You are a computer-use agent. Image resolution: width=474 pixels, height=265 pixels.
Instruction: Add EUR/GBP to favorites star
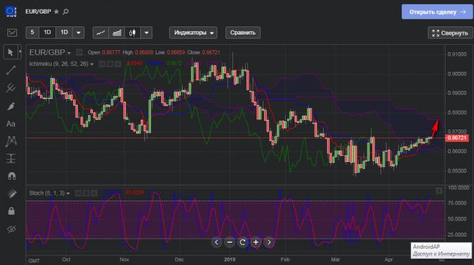[56, 12]
